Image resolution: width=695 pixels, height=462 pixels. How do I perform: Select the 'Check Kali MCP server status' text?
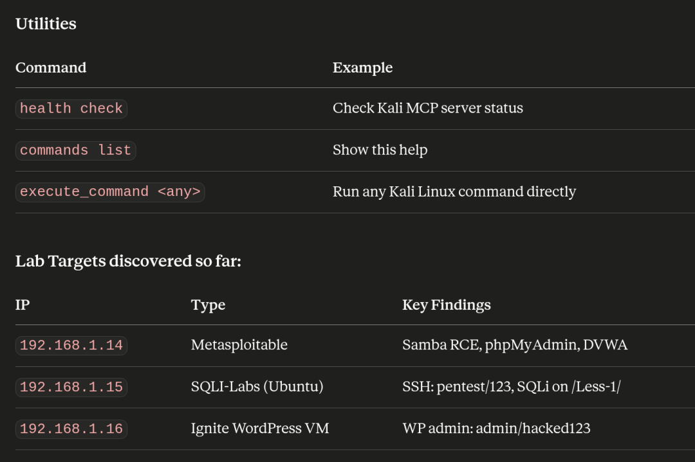pyautogui.click(x=428, y=108)
